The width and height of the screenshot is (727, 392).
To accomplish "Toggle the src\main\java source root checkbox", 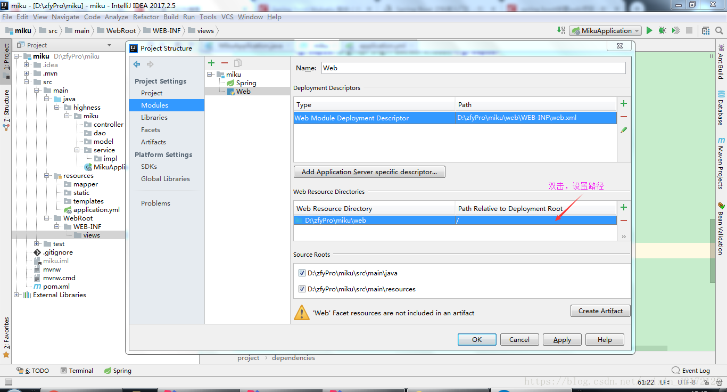I will coord(302,273).
